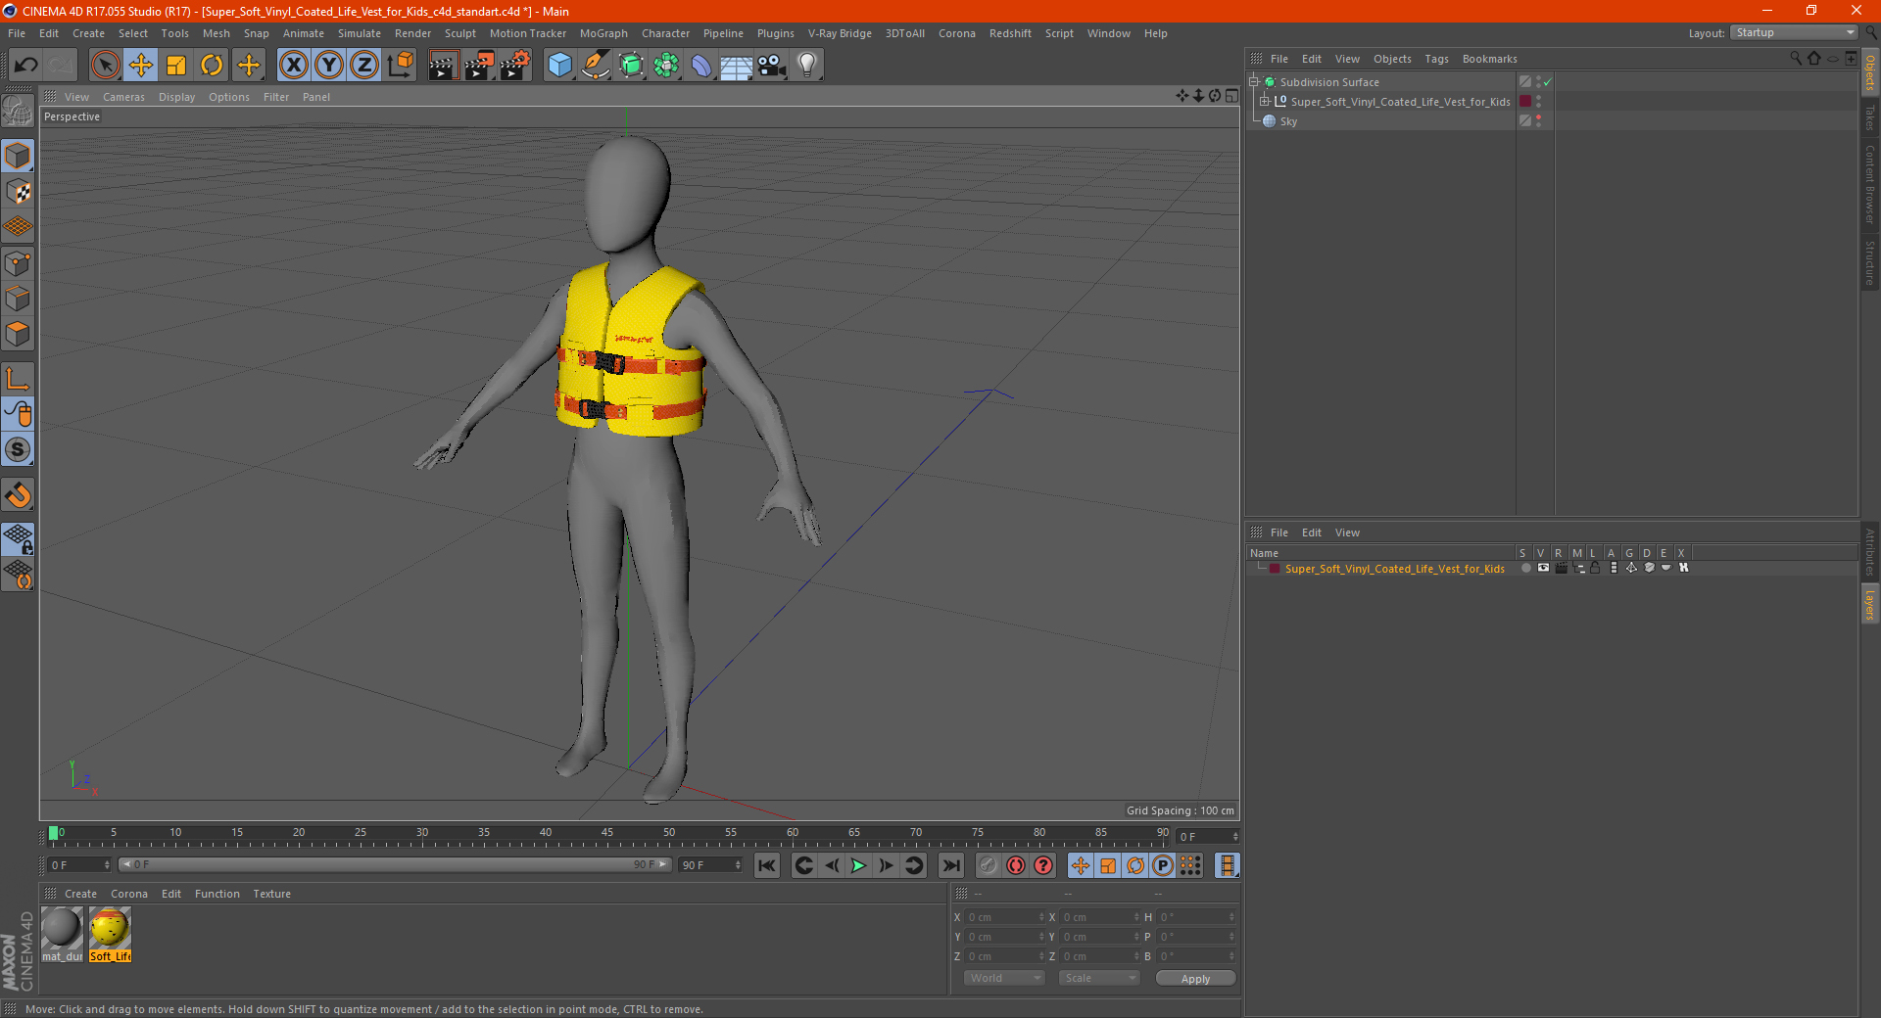Toggle Y axis lock
This screenshot has height=1018, width=1881.
pos(329,66)
